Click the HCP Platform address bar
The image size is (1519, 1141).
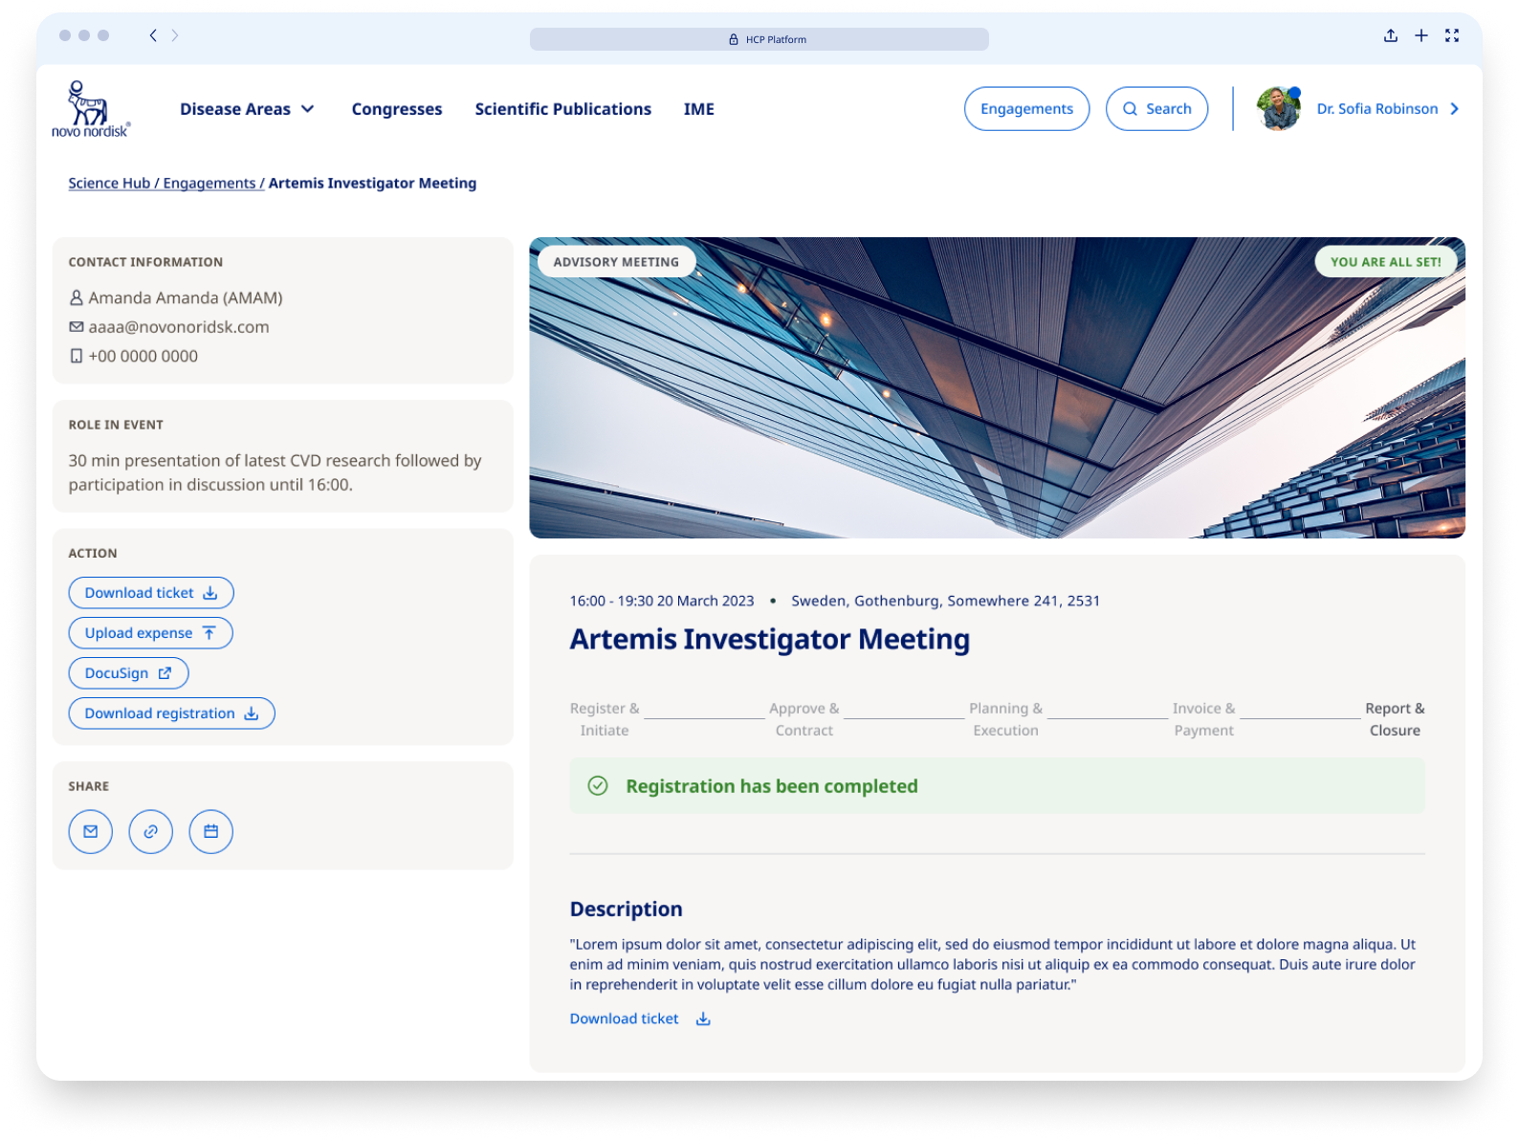coord(759,39)
